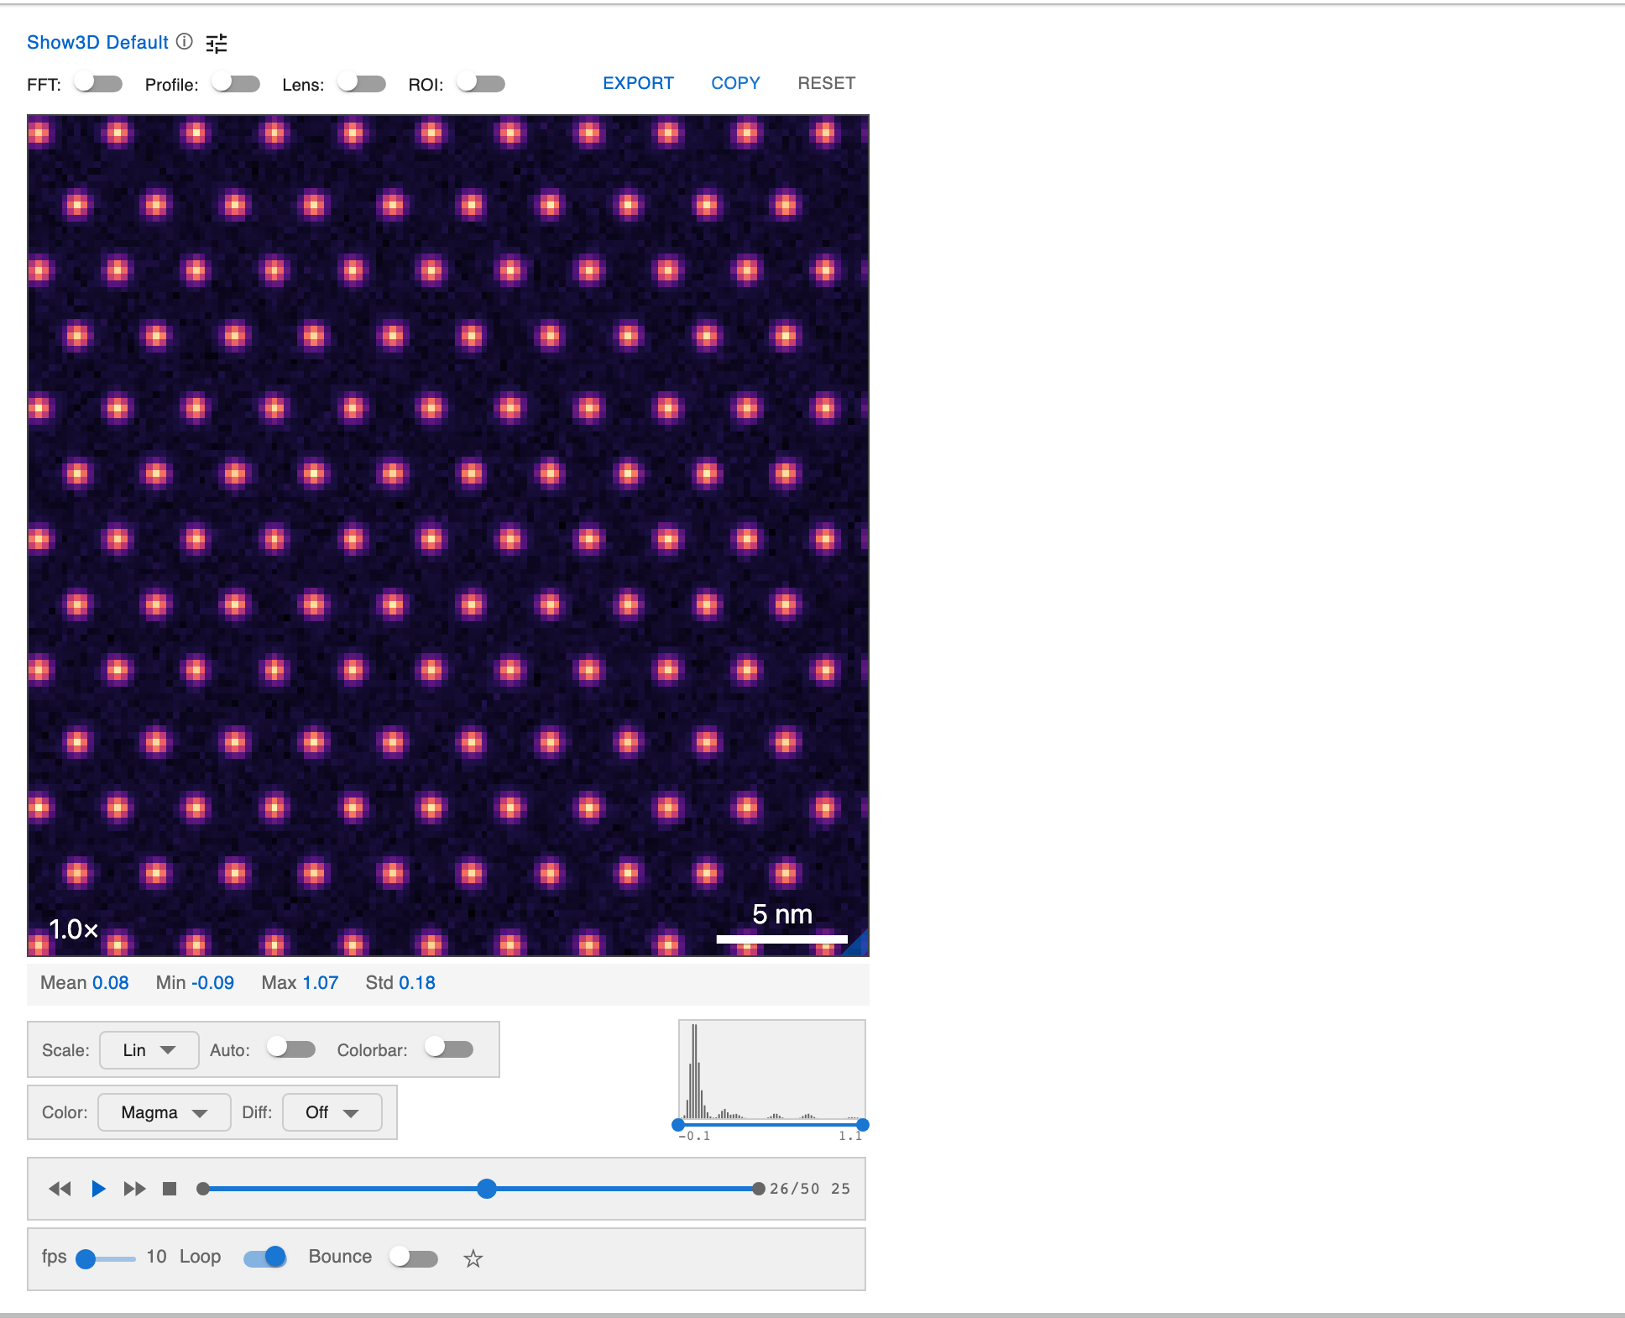This screenshot has width=1625, height=1318.
Task: Copy the image with the COPY link
Action: tap(735, 82)
